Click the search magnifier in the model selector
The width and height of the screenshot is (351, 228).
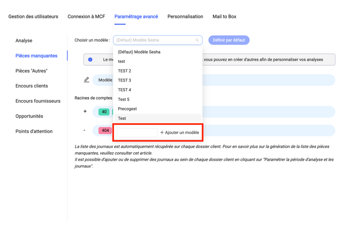tap(197, 40)
